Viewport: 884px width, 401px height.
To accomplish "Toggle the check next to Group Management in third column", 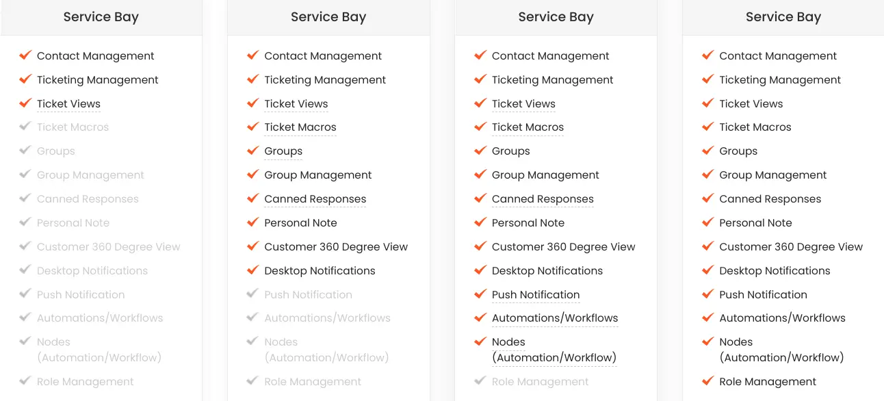I will click(x=480, y=174).
